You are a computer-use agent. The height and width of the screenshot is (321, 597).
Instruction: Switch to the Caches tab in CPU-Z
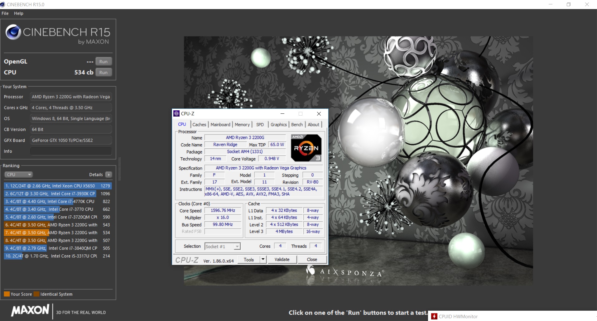[x=199, y=125]
